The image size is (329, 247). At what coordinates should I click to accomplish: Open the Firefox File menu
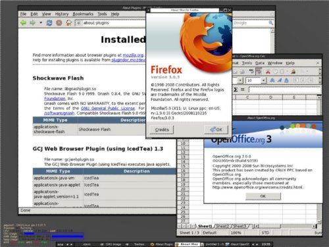[23, 14]
